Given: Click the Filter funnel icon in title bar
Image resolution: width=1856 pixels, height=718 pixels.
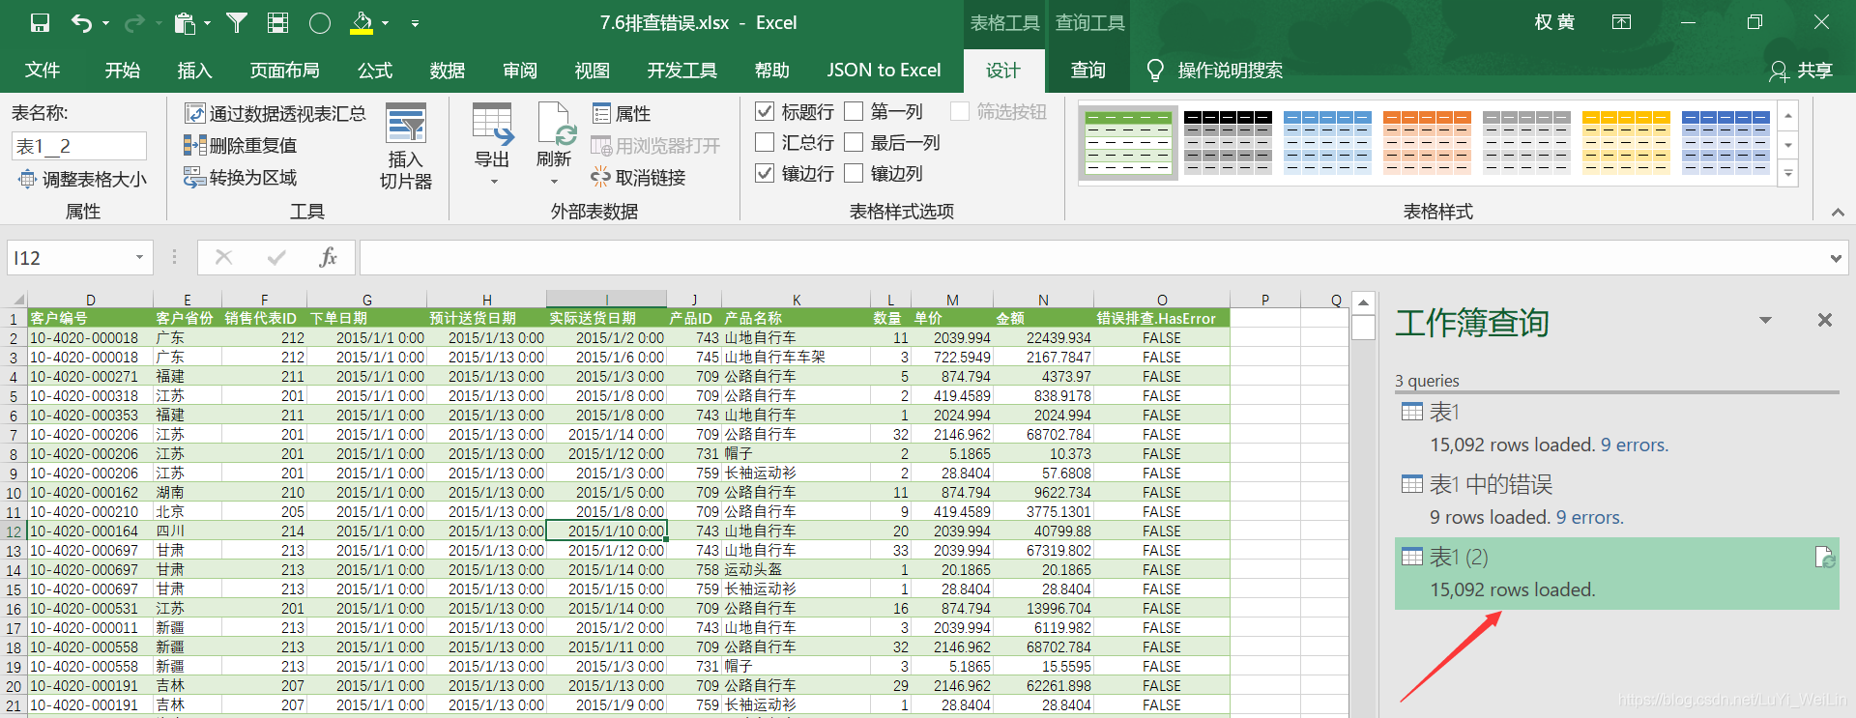Looking at the screenshot, I should coord(237,22).
